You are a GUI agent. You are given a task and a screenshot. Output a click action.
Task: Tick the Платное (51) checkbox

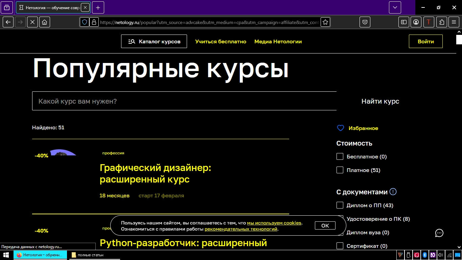click(340, 170)
